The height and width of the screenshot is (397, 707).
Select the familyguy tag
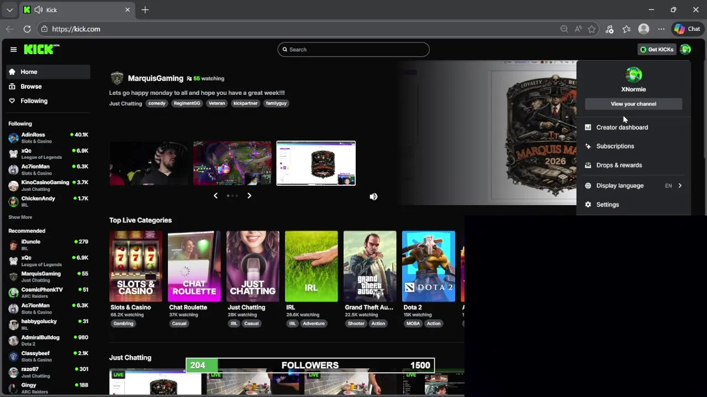click(276, 103)
